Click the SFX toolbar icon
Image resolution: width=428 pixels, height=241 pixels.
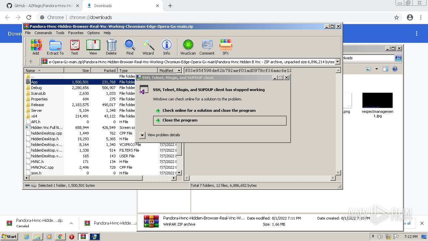pyautogui.click(x=226, y=47)
